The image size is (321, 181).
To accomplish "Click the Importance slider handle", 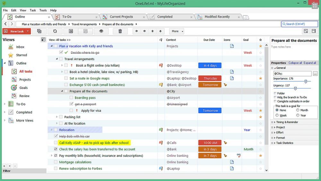I will point(306,82).
